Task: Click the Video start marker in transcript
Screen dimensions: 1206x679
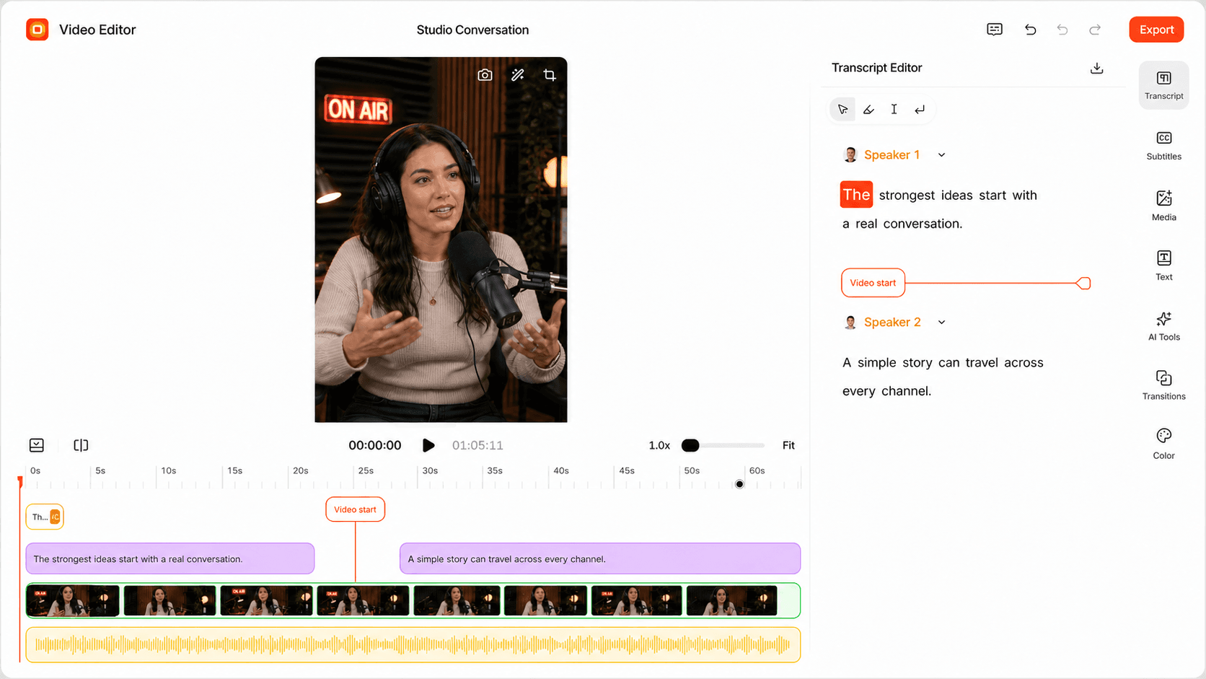Action: coord(873,283)
